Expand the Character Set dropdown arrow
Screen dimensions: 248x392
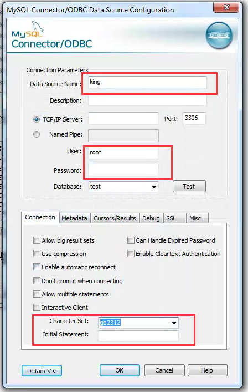[174, 323]
